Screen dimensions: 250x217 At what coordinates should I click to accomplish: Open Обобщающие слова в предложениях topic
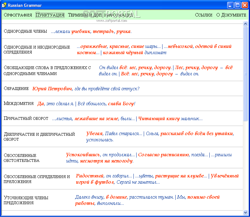point(47,70)
